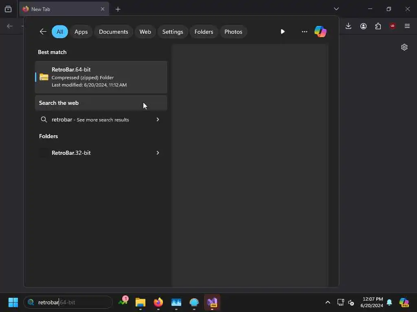Click the muted volume tray icon
Screen dimensions: 417x312
351,302
